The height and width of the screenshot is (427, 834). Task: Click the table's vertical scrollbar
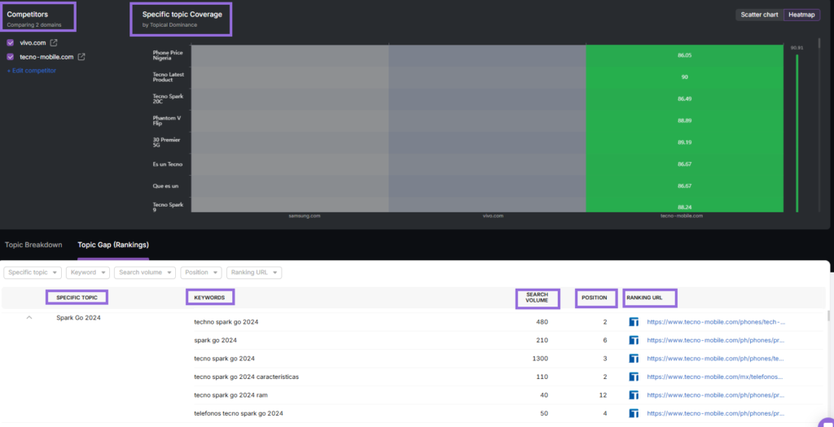pyautogui.click(x=827, y=316)
